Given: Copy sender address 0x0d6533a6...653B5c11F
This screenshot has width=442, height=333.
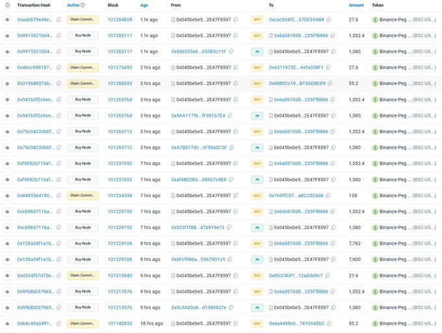Looking at the screenshot, I should [x=231, y=52].
